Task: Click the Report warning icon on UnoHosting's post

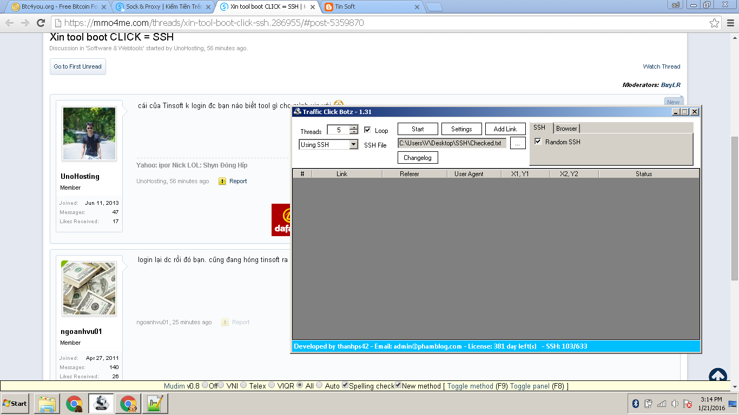Action: 222,181
